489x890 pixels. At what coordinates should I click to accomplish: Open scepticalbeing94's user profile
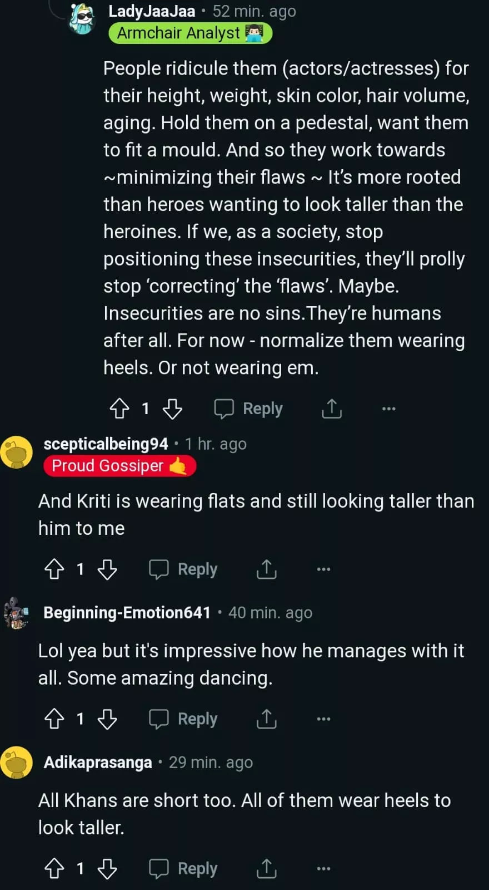[106, 444]
